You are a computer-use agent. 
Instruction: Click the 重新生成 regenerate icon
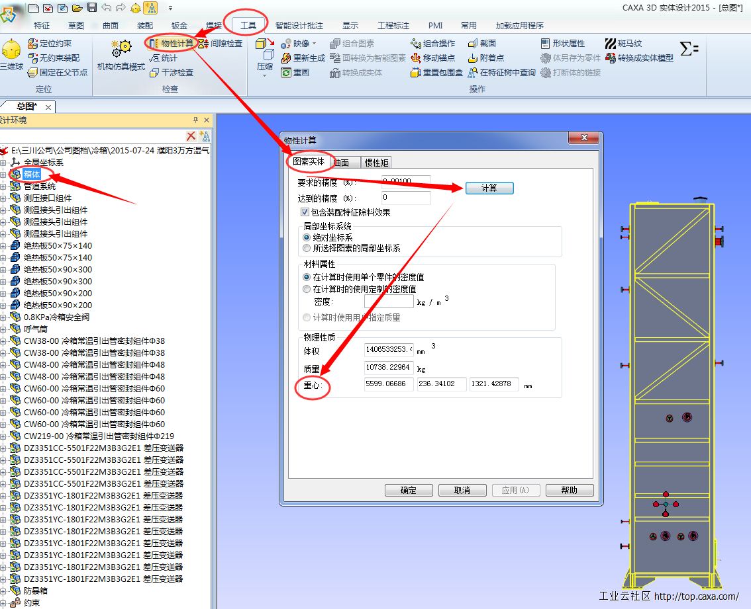point(286,58)
